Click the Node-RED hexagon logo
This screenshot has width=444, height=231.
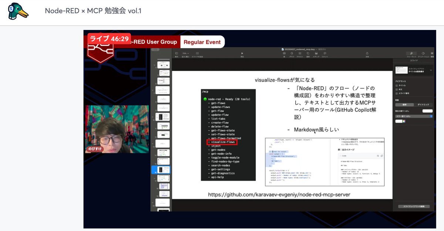click(100, 51)
